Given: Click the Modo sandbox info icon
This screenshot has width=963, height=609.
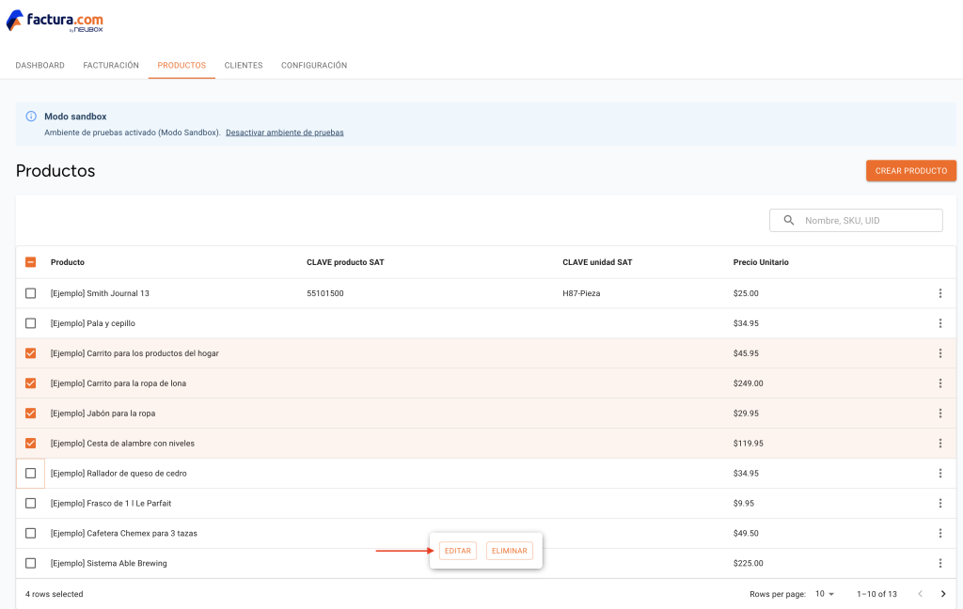Looking at the screenshot, I should point(31,116).
